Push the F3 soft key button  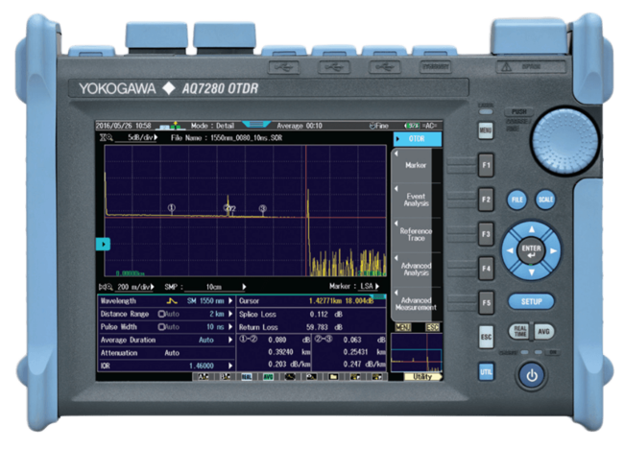coord(486,234)
